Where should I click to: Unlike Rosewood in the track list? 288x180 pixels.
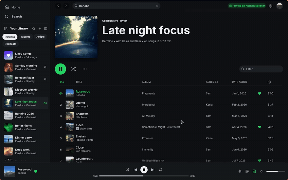pos(260,94)
